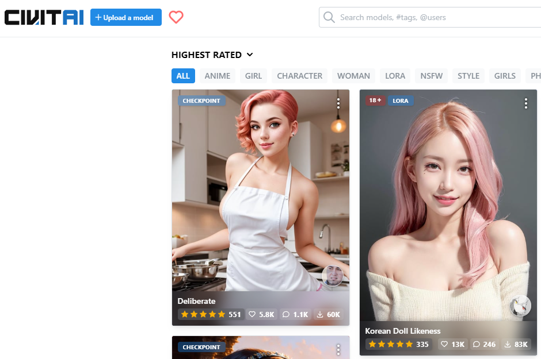
Task: Select the LORA tag filter
Action: [x=395, y=76]
